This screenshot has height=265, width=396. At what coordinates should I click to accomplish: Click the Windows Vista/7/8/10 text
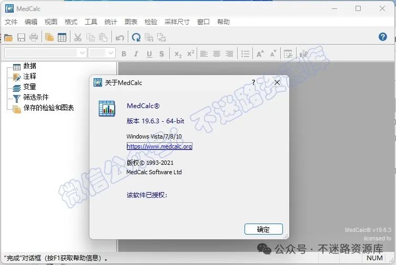pyautogui.click(x=154, y=136)
